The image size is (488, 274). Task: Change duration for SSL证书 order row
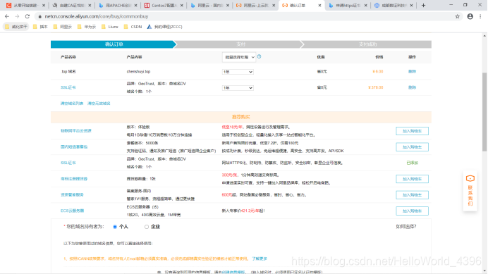coord(238,88)
